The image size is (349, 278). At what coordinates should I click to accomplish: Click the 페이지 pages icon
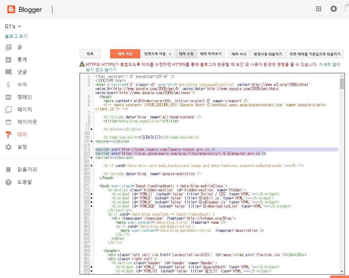pyautogui.click(x=8, y=110)
